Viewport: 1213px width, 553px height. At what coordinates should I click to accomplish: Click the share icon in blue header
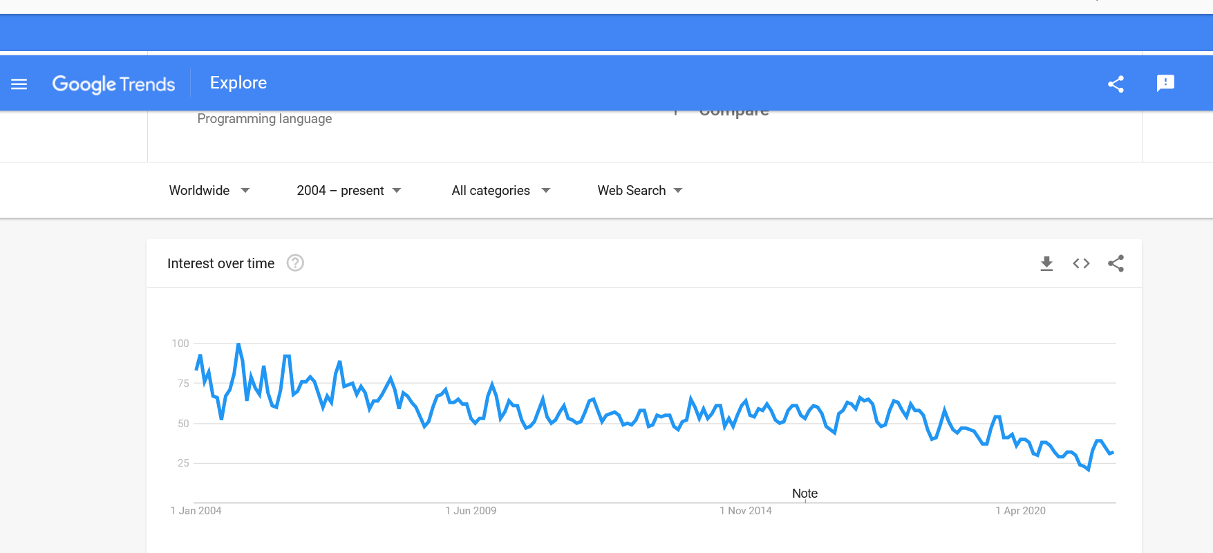point(1116,84)
